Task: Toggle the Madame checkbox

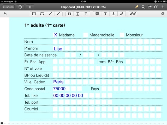Action: click(55, 35)
